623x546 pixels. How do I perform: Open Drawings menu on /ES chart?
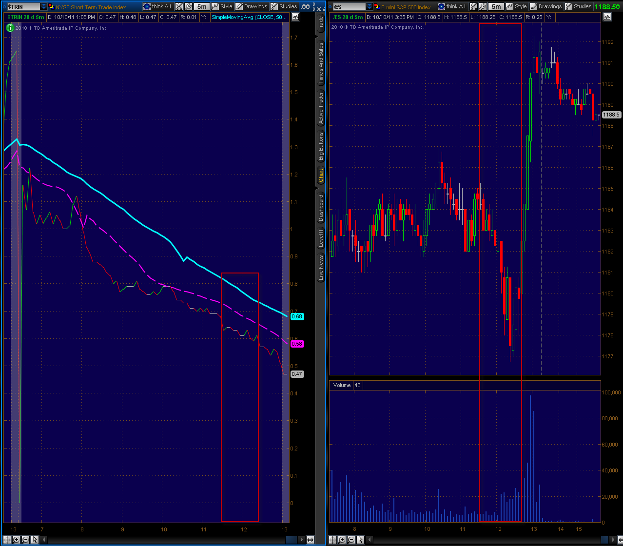click(545, 6)
